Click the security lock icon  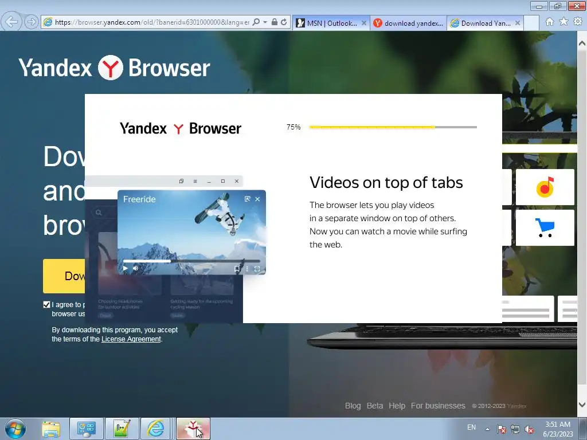click(275, 22)
